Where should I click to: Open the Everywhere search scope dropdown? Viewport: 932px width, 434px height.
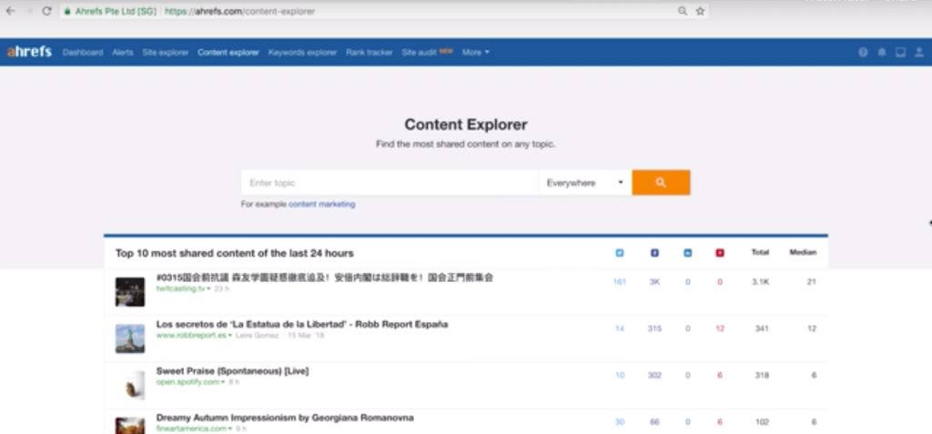tap(584, 183)
